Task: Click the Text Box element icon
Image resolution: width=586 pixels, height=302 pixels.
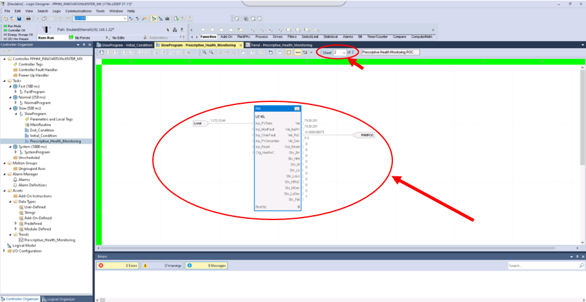Action: pos(239,30)
